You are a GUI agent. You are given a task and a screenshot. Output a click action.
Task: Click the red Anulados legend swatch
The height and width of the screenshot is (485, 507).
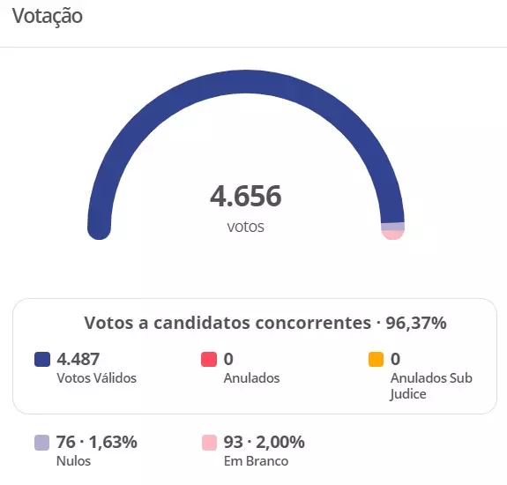(209, 359)
